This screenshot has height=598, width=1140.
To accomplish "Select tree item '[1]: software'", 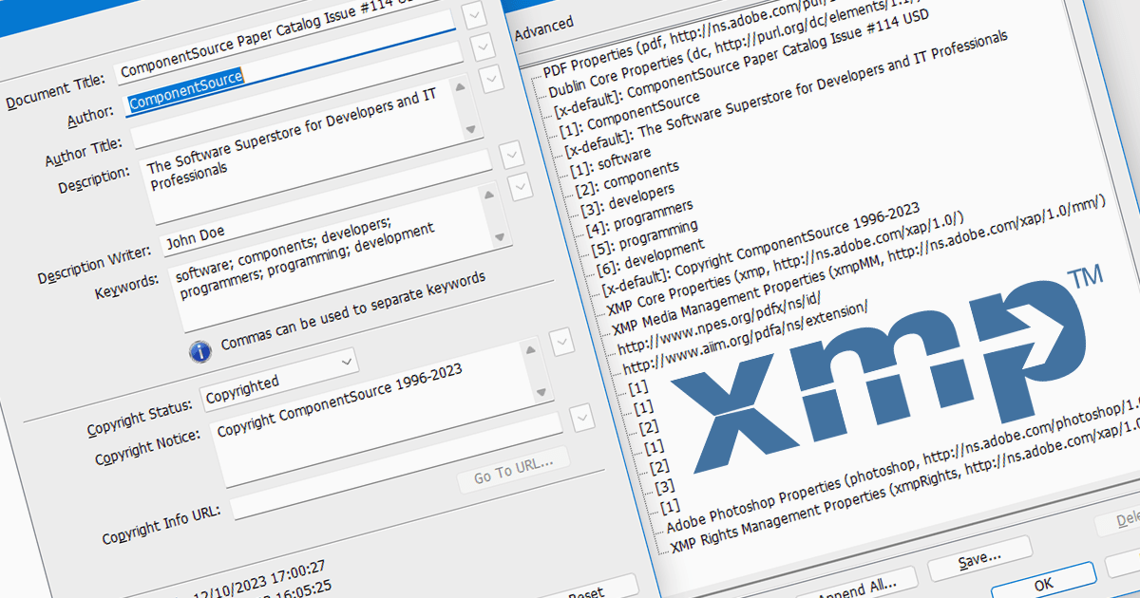I will 610,162.
